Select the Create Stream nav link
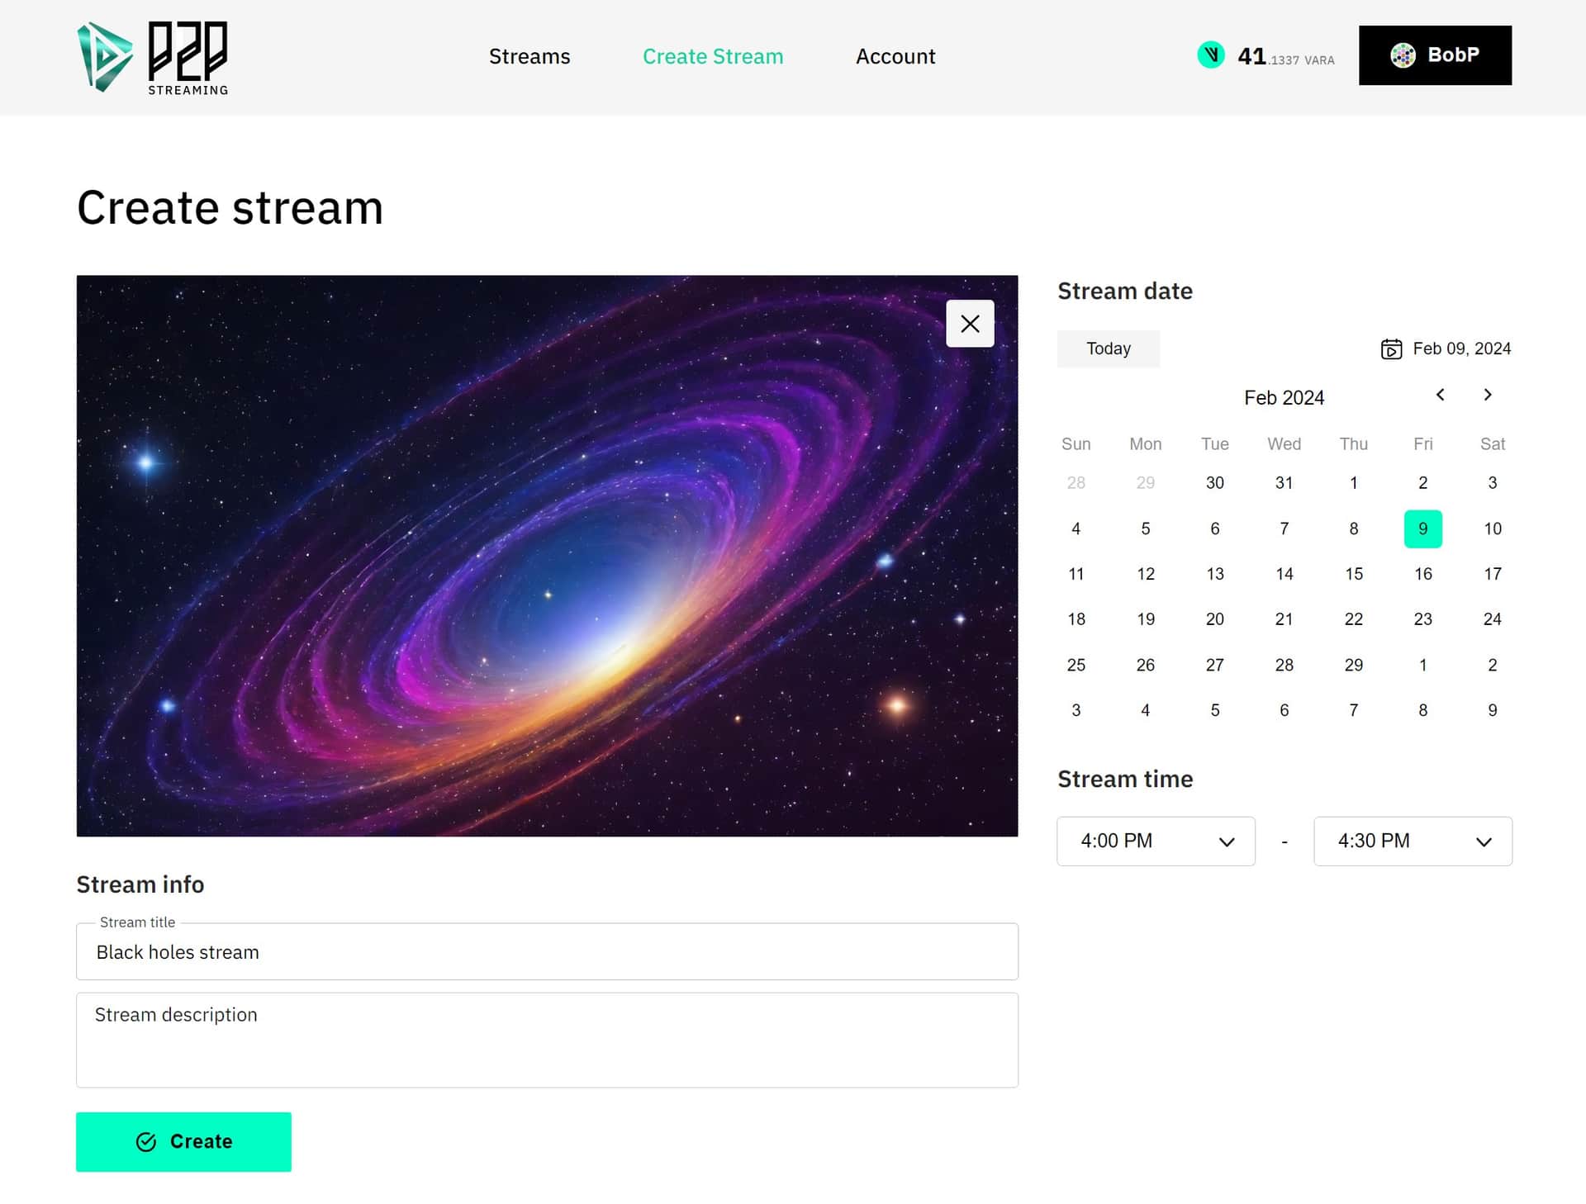 point(713,56)
